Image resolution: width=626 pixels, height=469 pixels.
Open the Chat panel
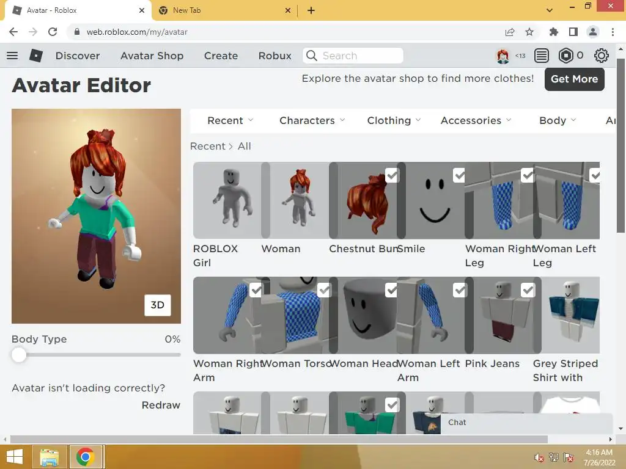(x=526, y=423)
